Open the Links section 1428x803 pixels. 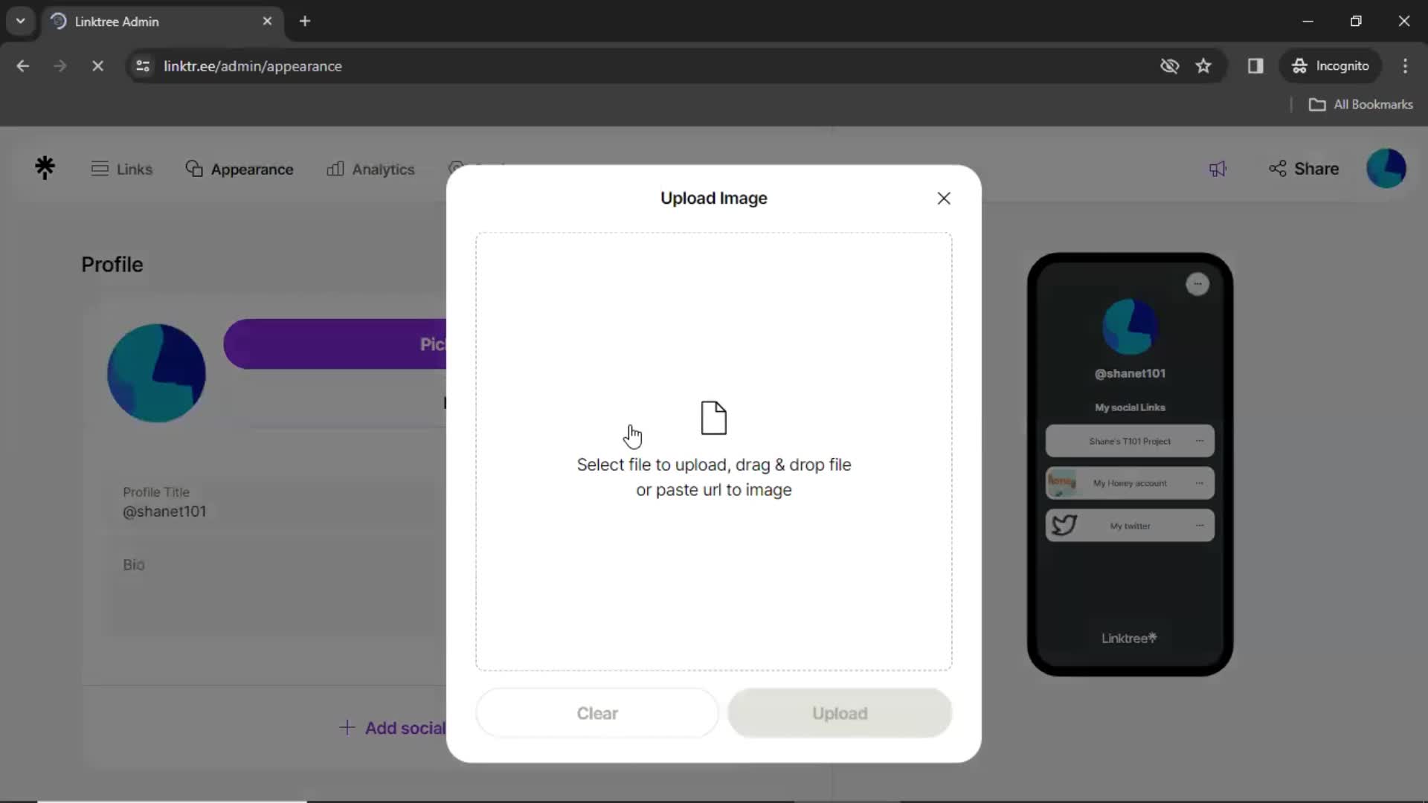(122, 169)
